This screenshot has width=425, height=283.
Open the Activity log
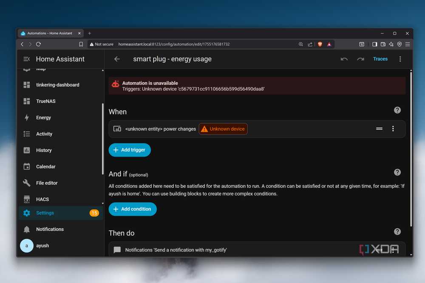coord(60,134)
